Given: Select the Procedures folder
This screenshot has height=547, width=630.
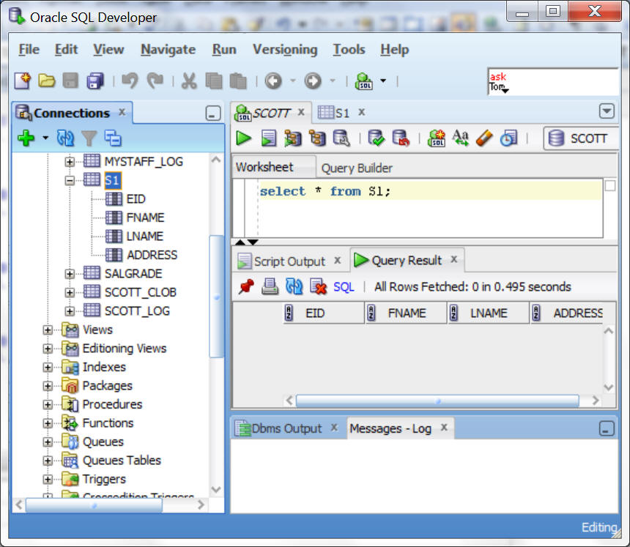Looking at the screenshot, I should click(112, 404).
